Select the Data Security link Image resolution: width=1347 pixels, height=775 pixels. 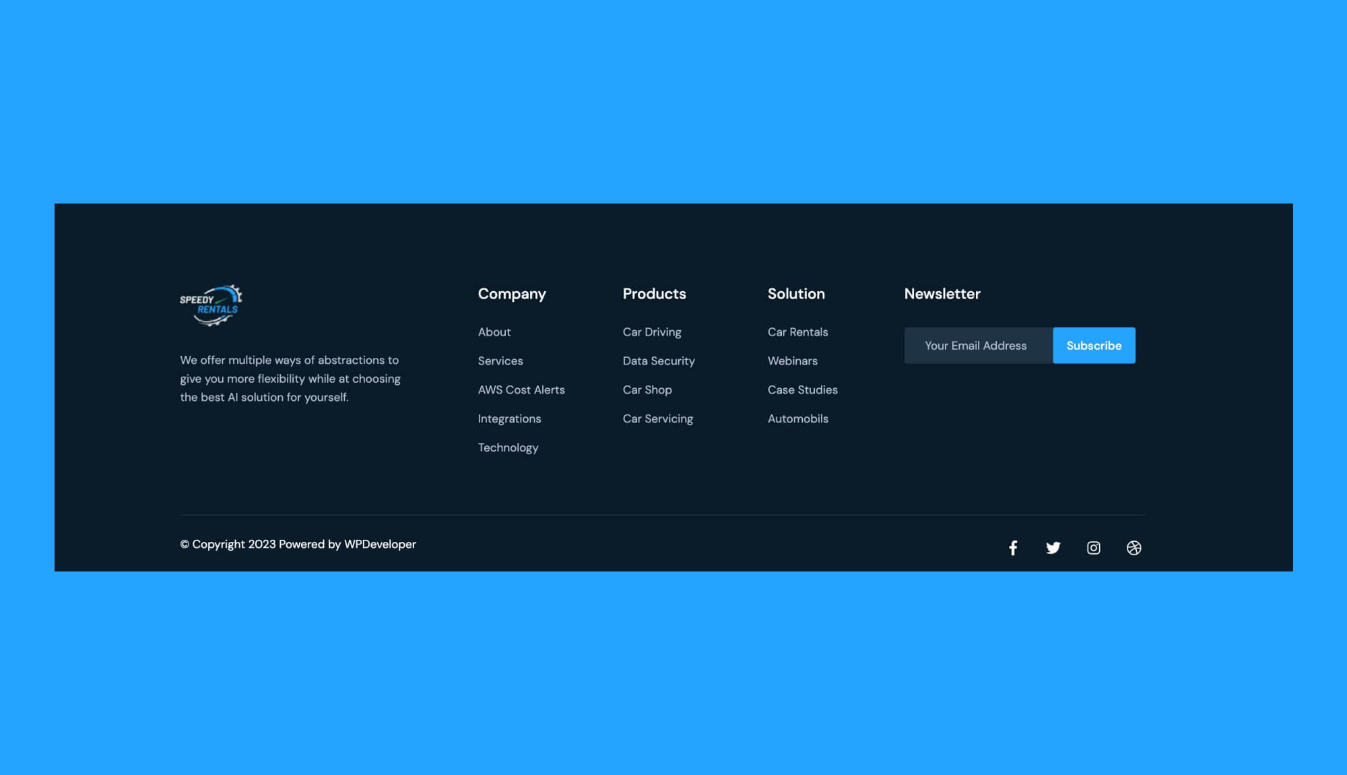(659, 361)
